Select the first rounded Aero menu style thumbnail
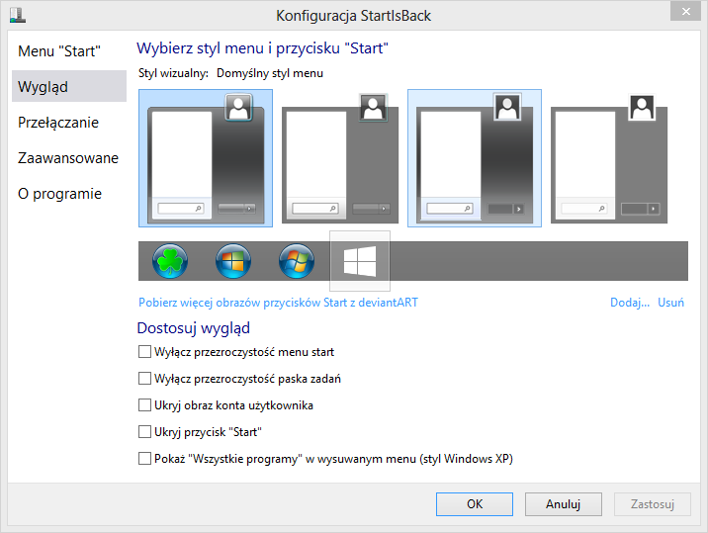The width and height of the screenshot is (708, 533). (x=206, y=158)
